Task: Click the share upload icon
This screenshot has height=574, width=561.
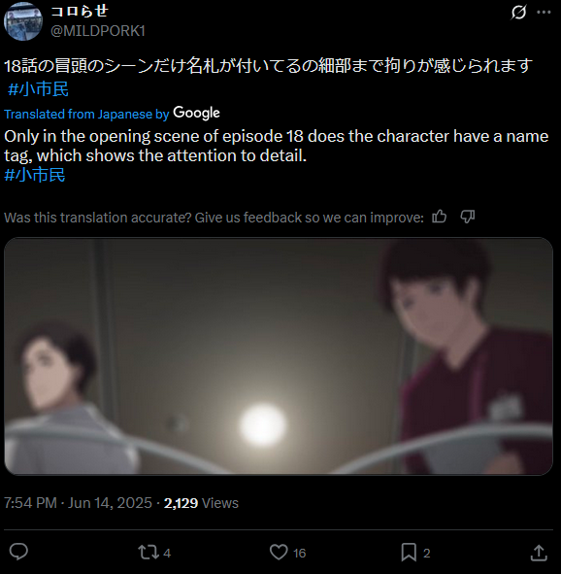Action: click(539, 553)
